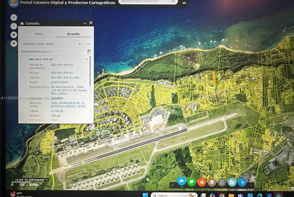The image size is (294, 197).
Task: Collapse the 002-062-439-43 result entry
Action: (x=87, y=59)
